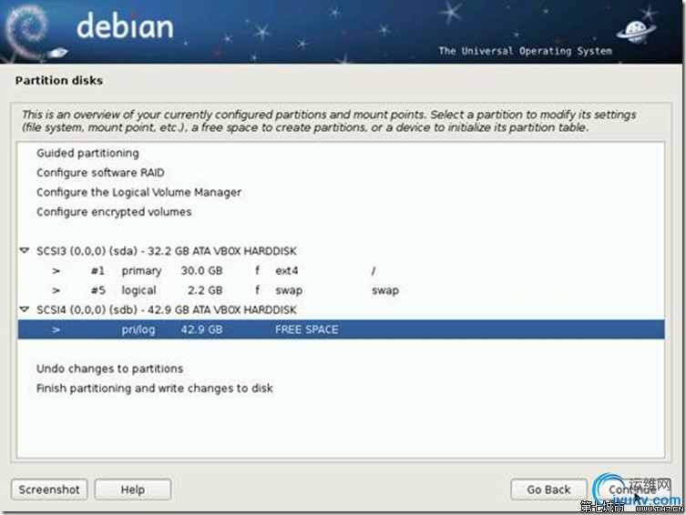
Task: Select the #1 primary 30.0 GB ext4 partition
Action: click(341, 271)
